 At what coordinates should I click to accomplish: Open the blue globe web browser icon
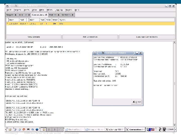[x=37, y=129]
